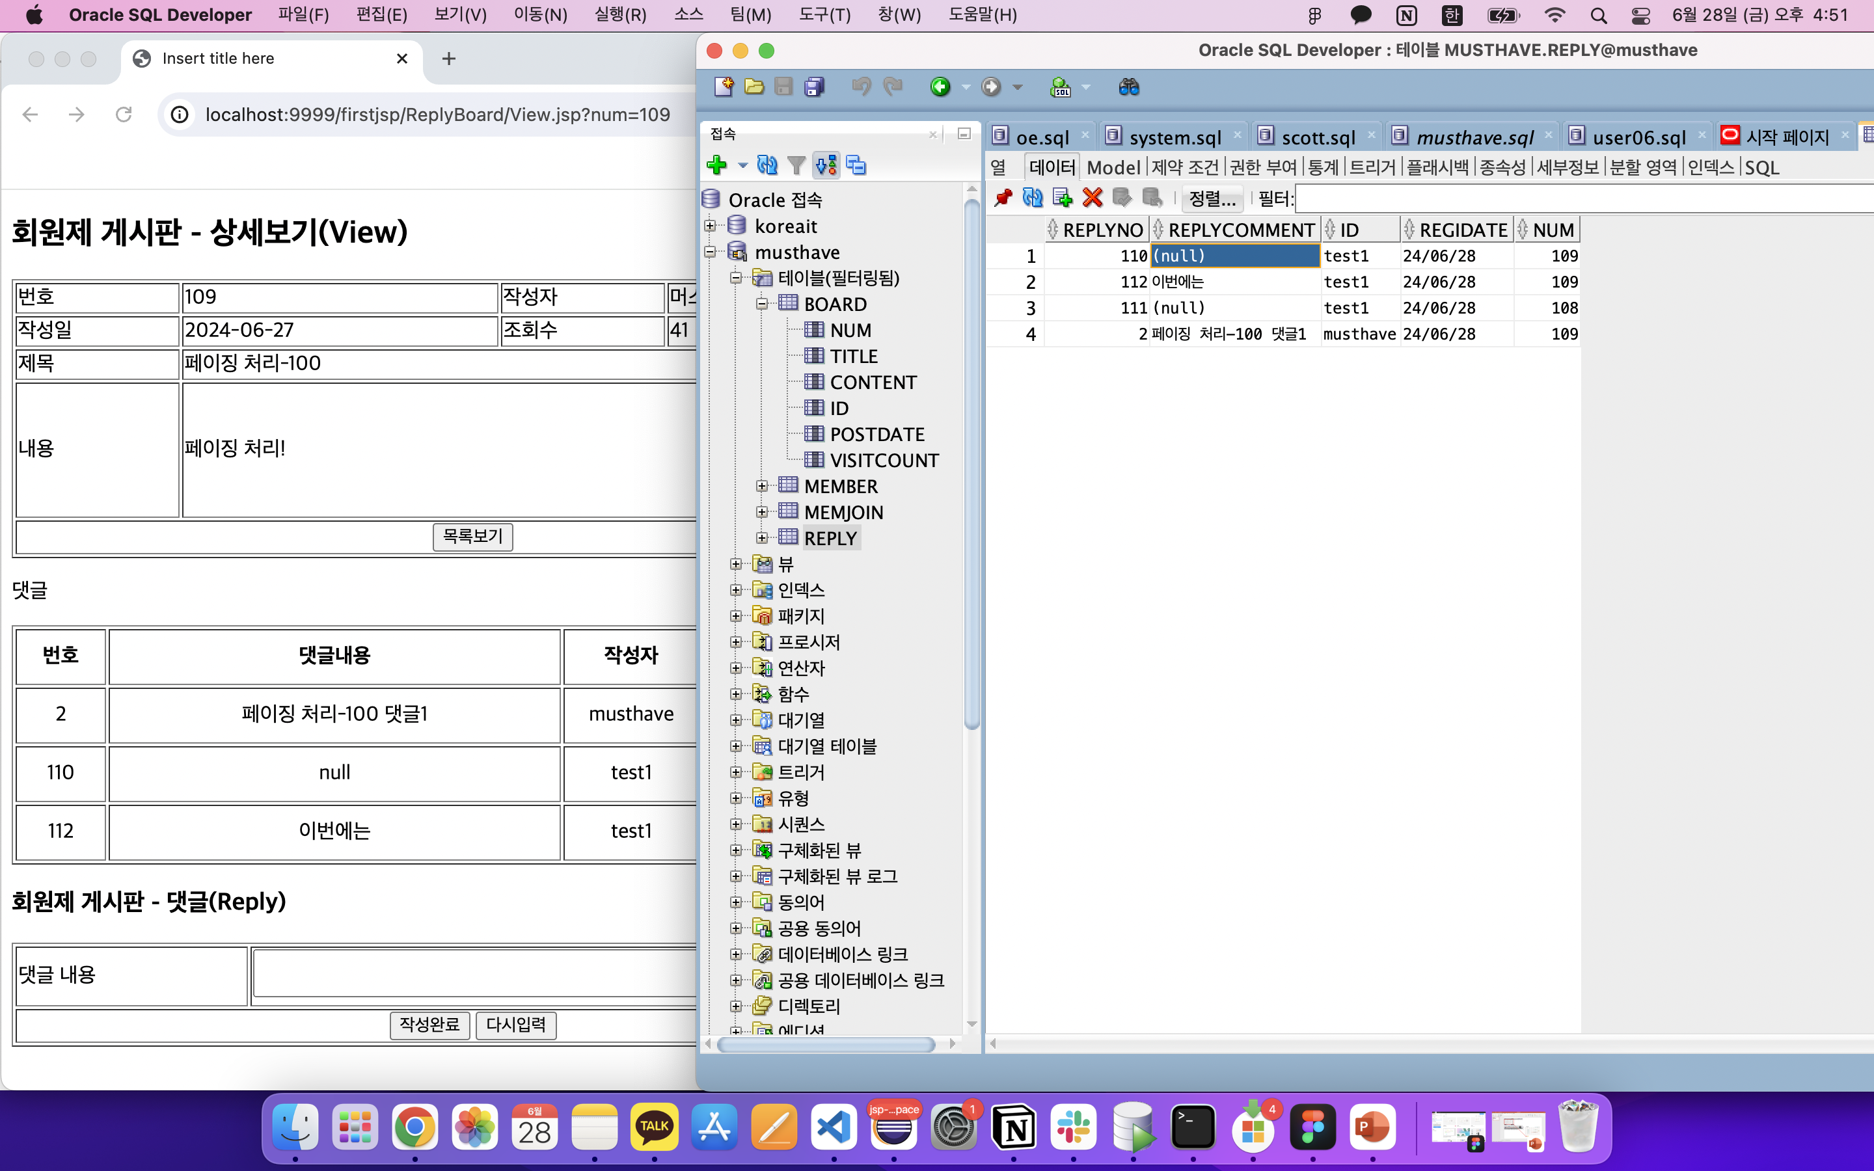Viewport: 1874px width, 1171px height.
Task: Click green back navigation arrow icon
Action: point(940,87)
